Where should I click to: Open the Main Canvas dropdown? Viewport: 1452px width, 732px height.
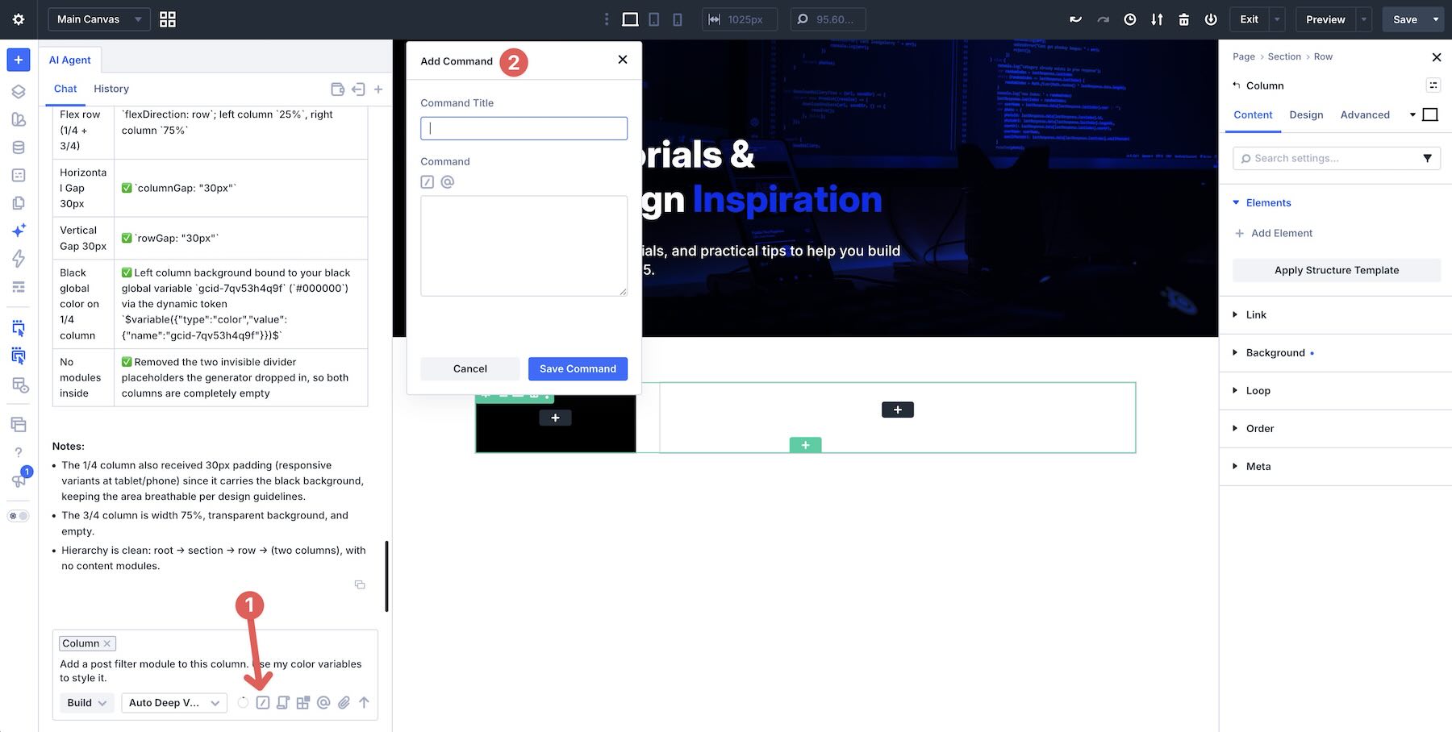tap(99, 19)
